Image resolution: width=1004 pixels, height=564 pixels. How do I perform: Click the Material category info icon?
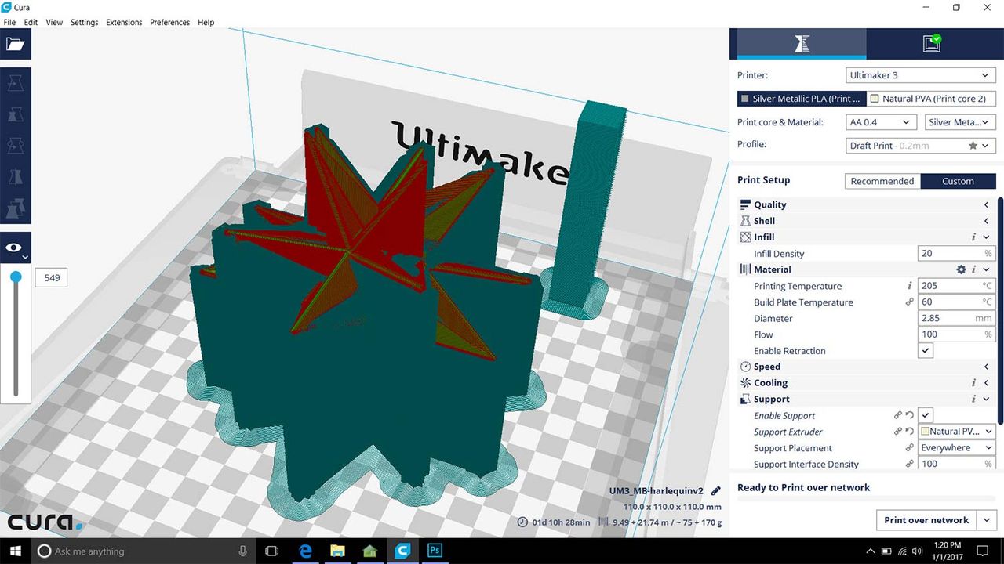pos(973,269)
